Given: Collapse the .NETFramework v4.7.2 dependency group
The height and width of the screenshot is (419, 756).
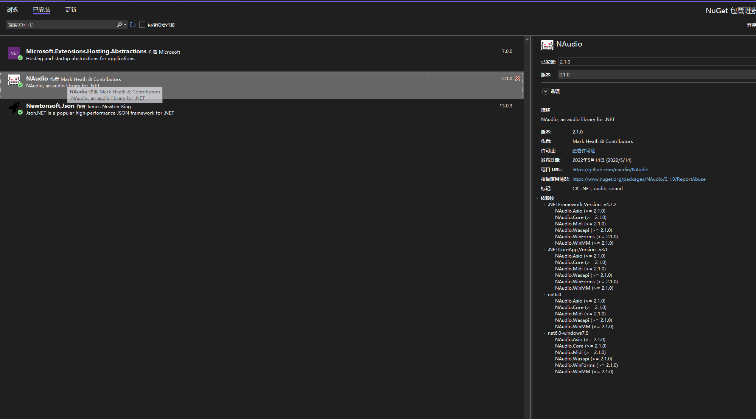Looking at the screenshot, I should (544, 205).
